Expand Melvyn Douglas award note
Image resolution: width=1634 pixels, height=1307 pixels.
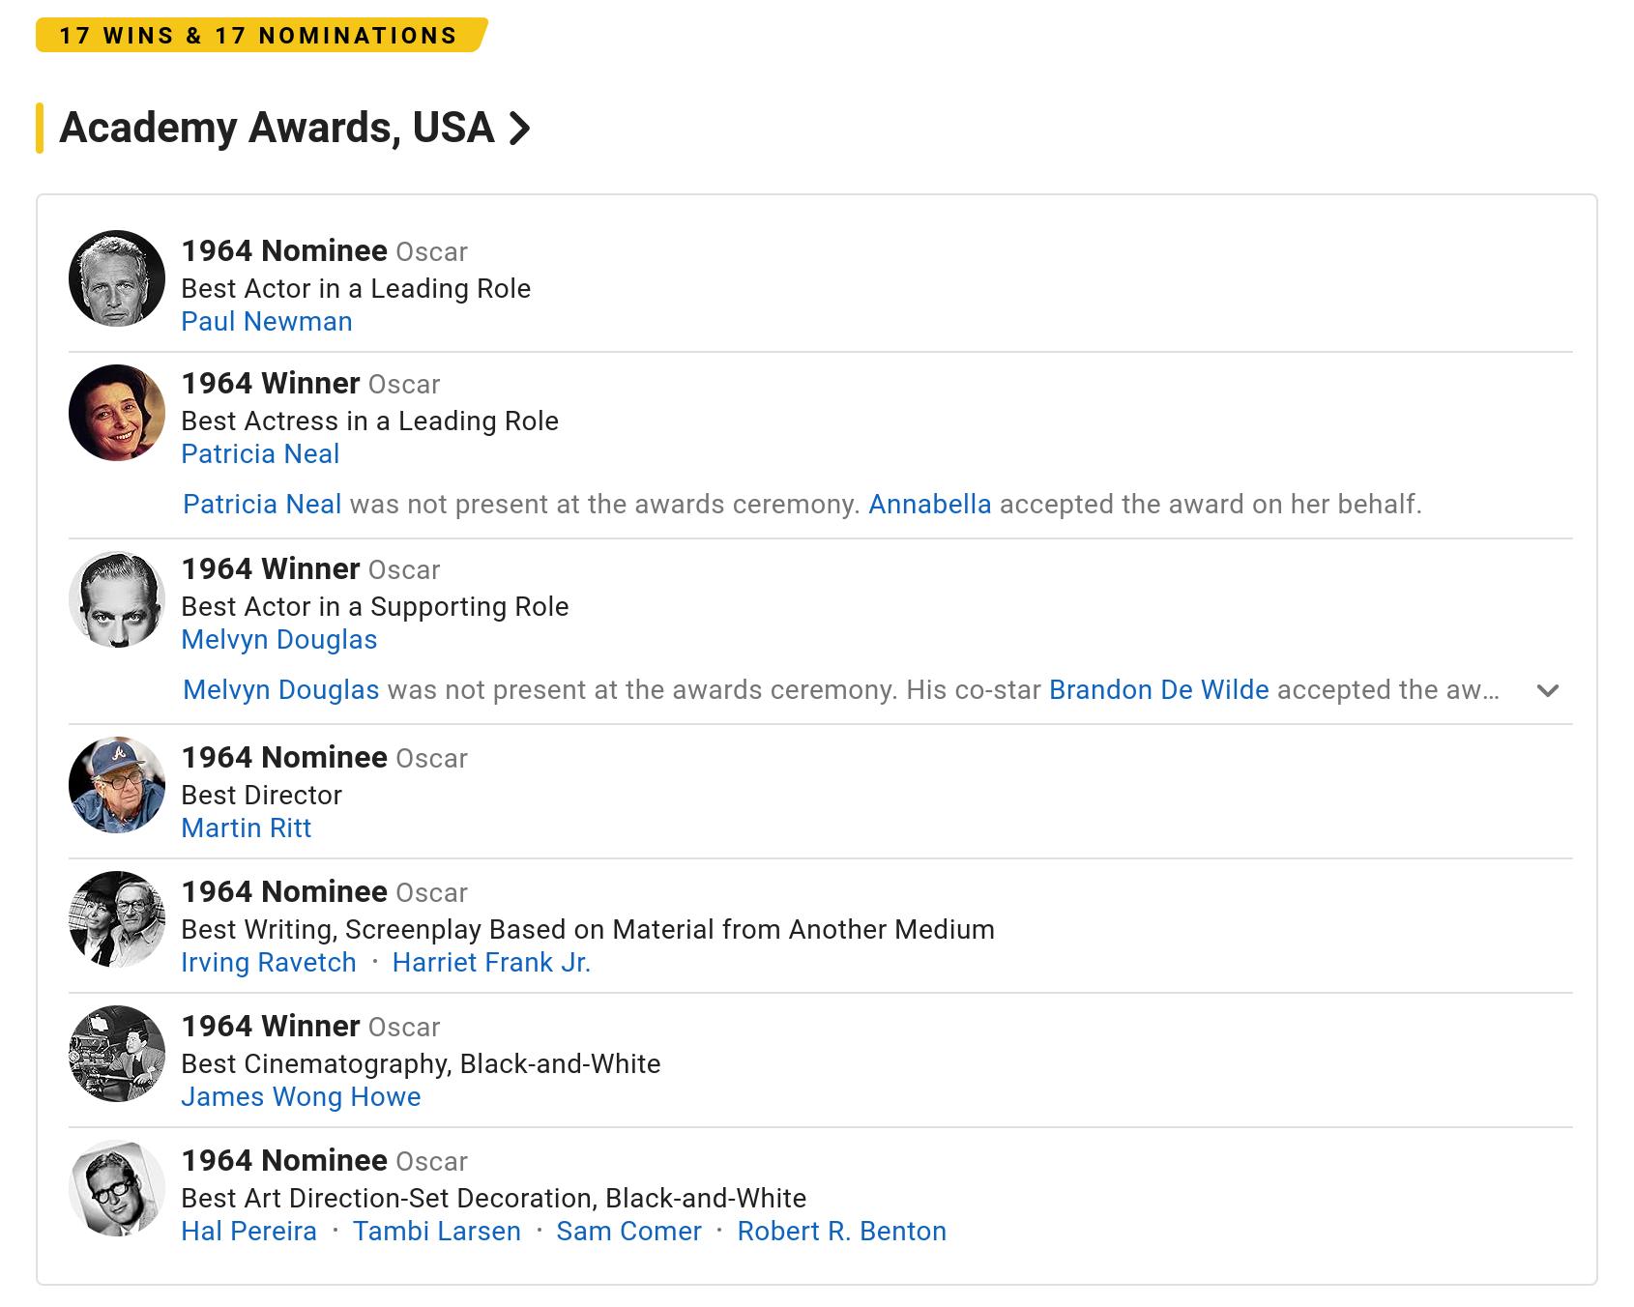point(1547,690)
